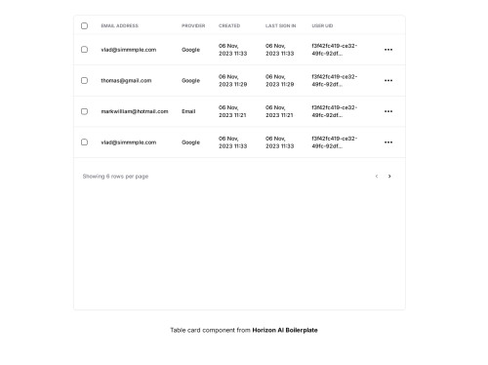Open three-dot menu for last vlad@simmmple.com row

click(x=388, y=142)
